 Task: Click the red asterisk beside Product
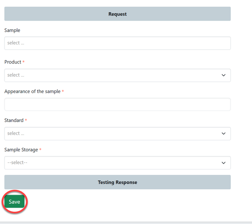pyautogui.click(x=24, y=62)
